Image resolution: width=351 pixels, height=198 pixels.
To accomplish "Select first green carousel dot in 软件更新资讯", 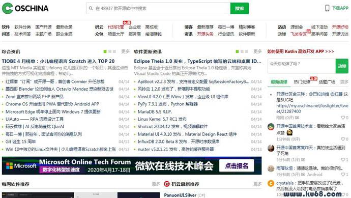I will click(237, 51).
